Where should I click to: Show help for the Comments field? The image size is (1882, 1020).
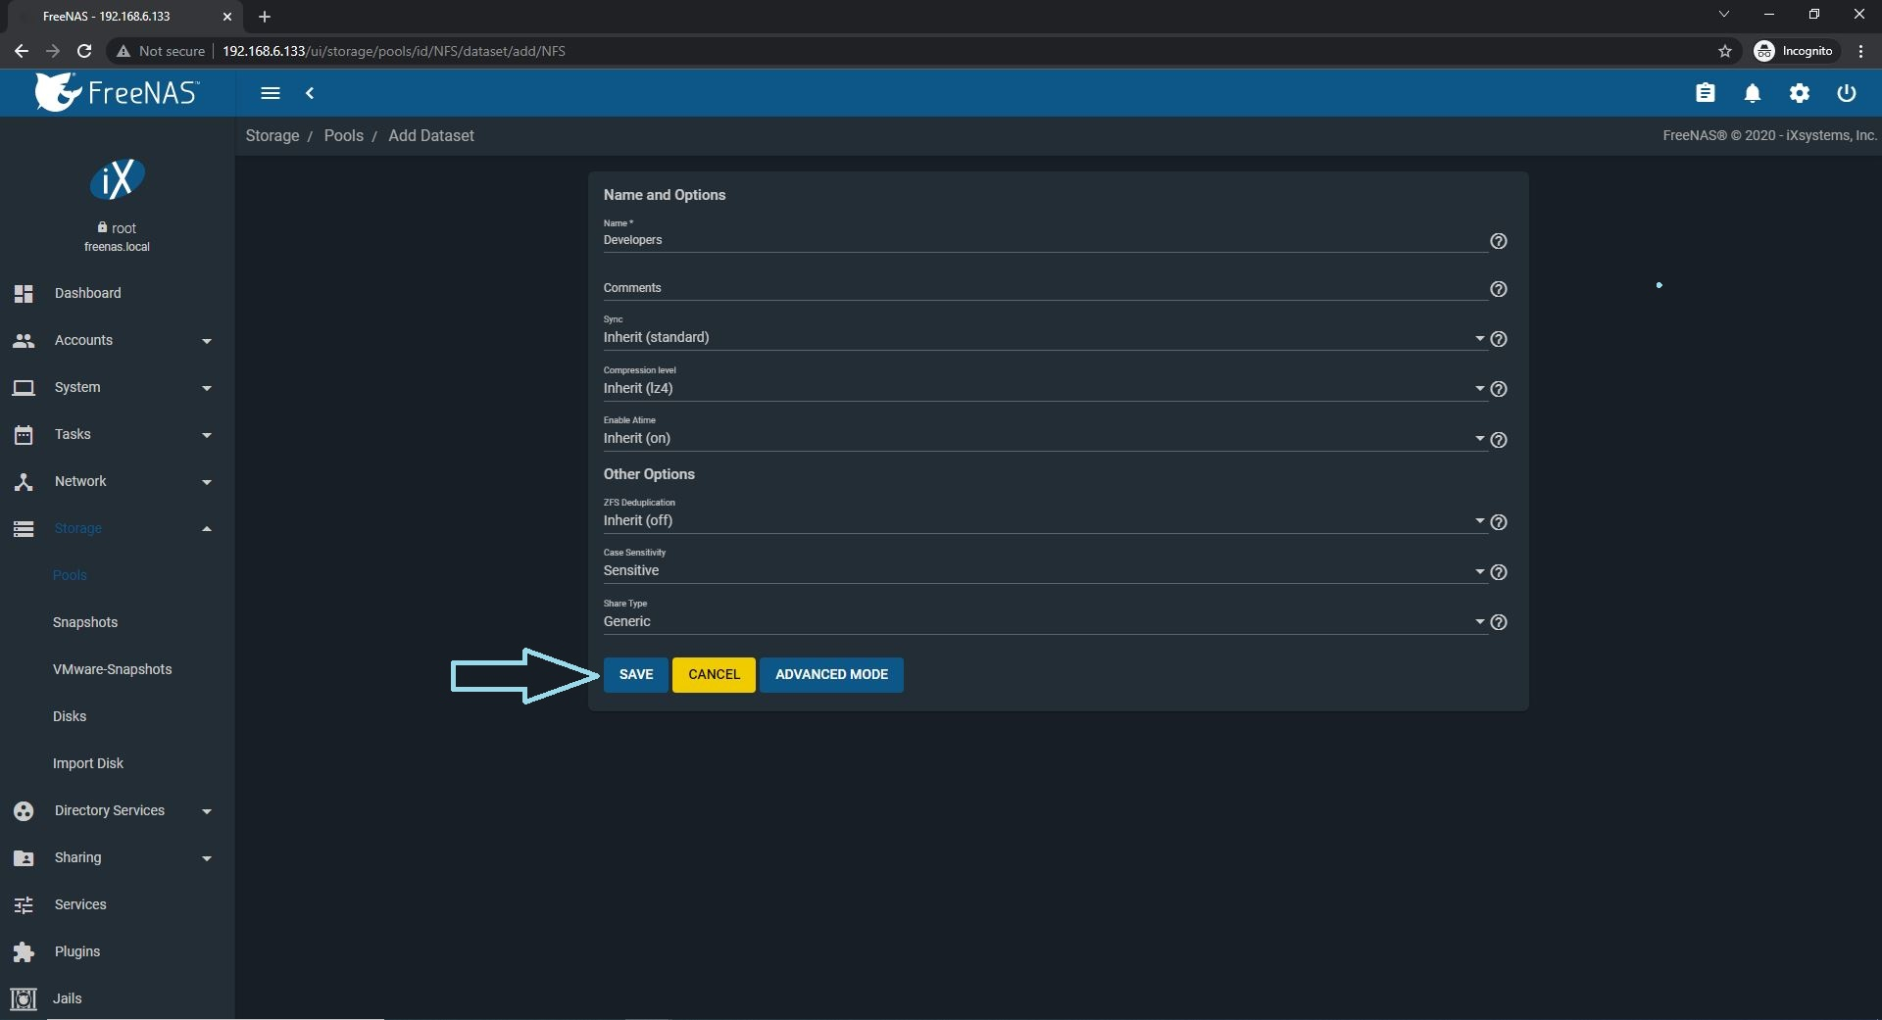click(1498, 289)
